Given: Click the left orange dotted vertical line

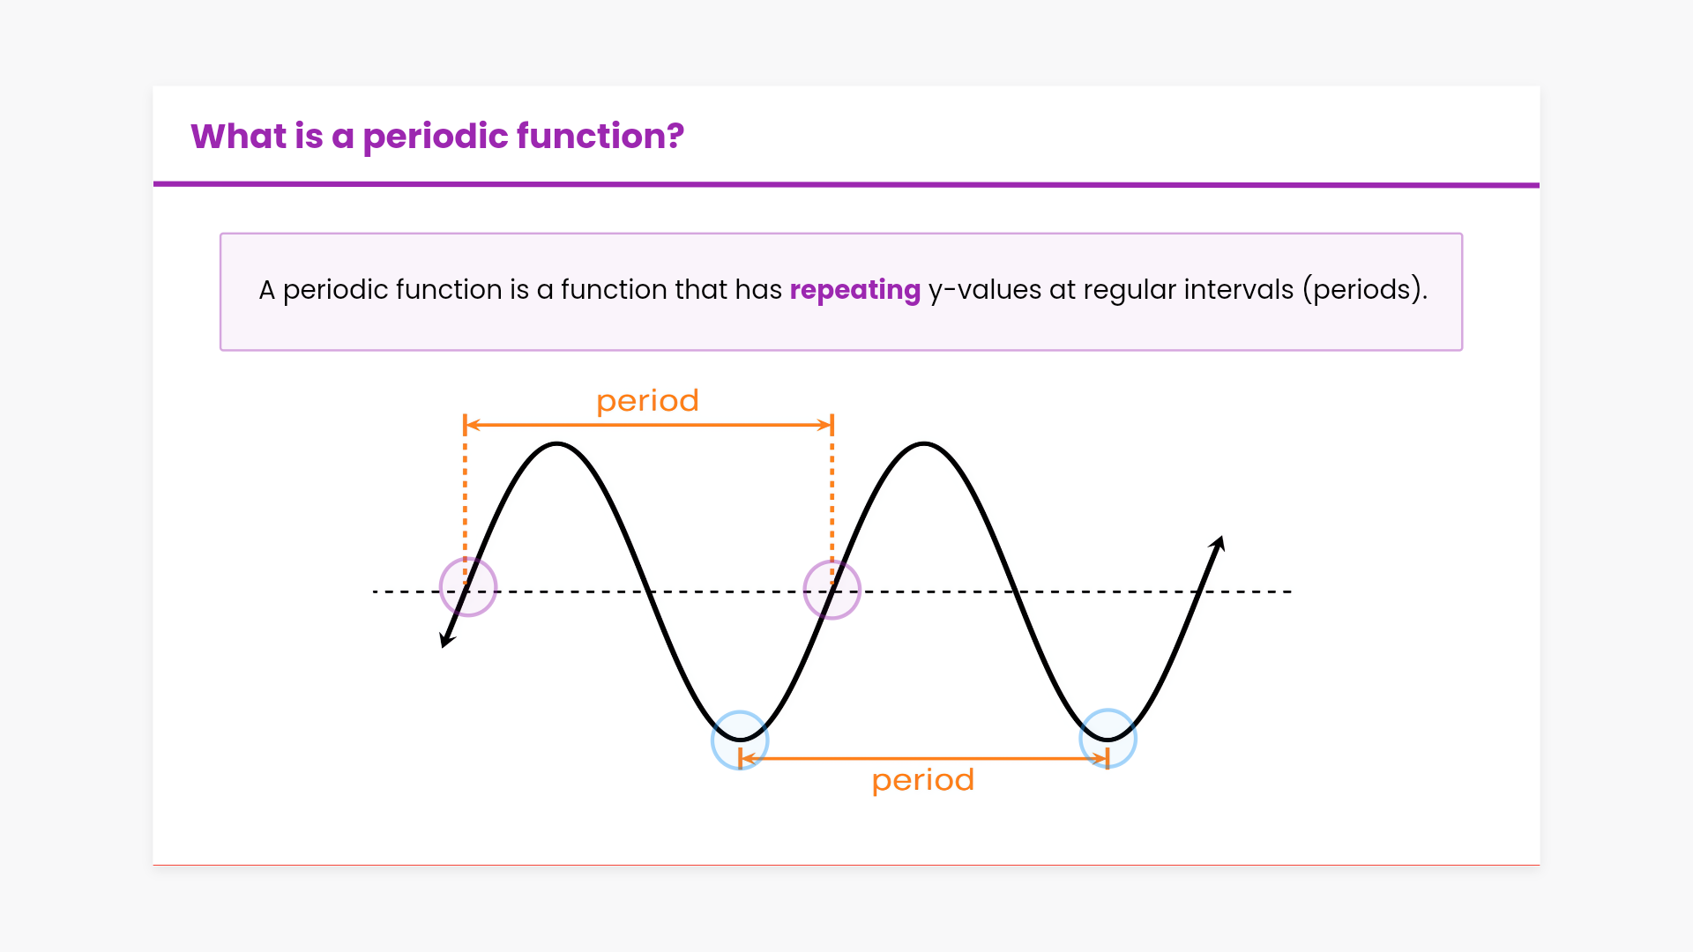Looking at the screenshot, I should 466,502.
